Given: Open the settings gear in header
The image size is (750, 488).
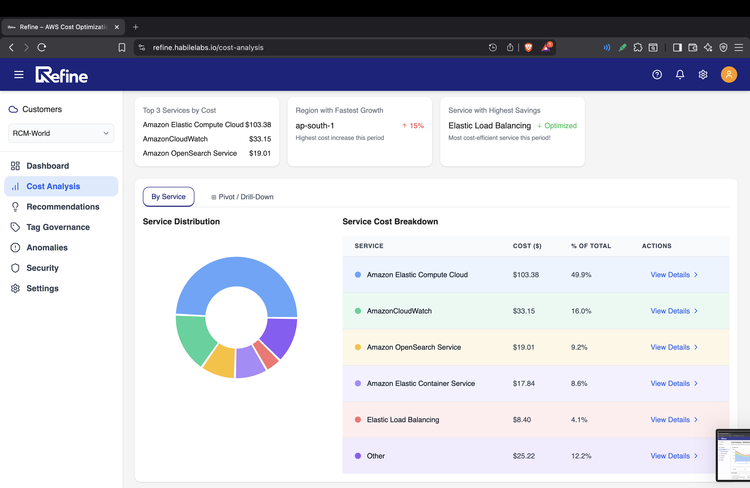Looking at the screenshot, I should point(703,75).
